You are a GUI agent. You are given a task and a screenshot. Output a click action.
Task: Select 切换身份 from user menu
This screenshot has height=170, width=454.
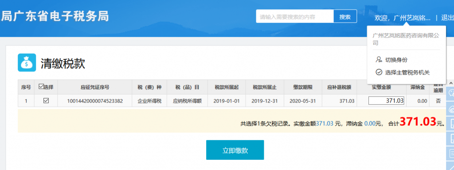click(396, 60)
